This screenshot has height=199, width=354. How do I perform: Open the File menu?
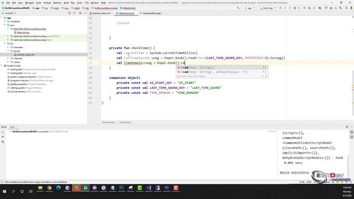pyautogui.click(x=8, y=3)
